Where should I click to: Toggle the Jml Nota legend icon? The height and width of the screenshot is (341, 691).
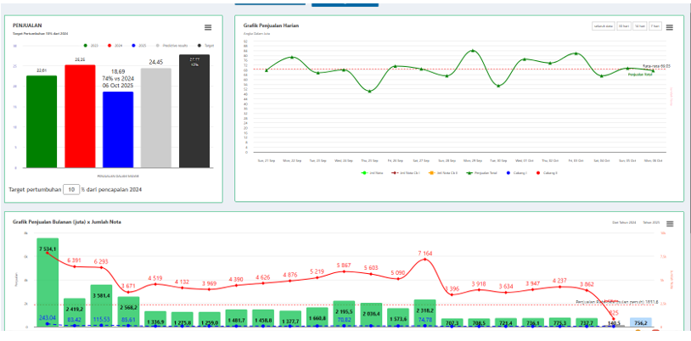point(364,173)
